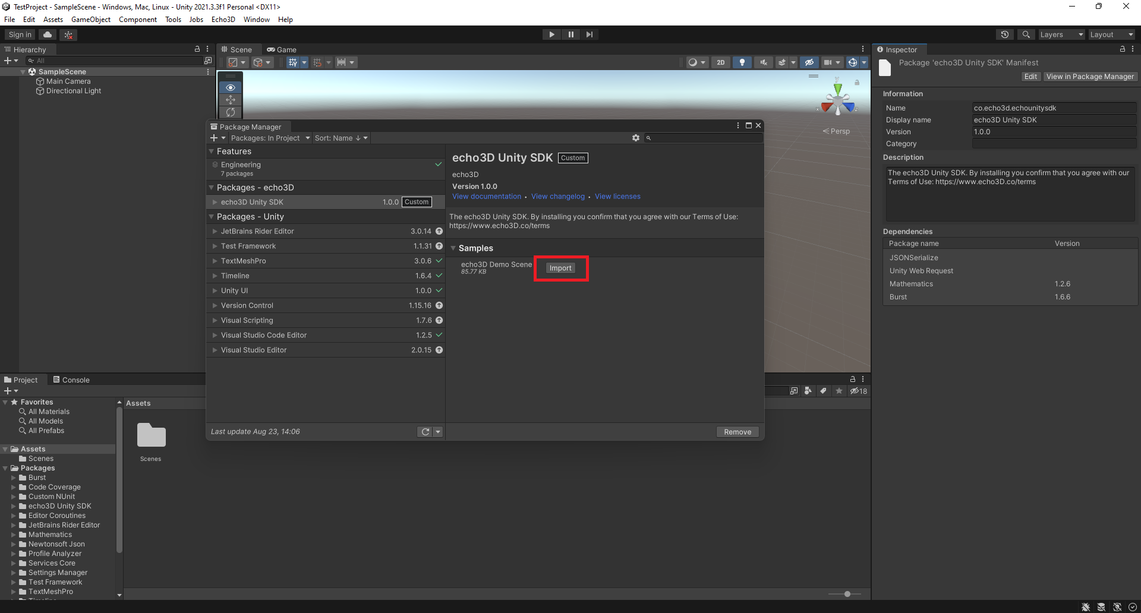Screen dimensions: 1141x613
Task: Open the Packages: In Project dropdown
Action: pyautogui.click(x=270, y=138)
